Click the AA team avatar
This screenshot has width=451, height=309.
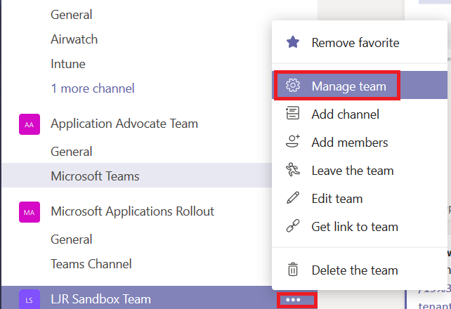[x=30, y=124]
